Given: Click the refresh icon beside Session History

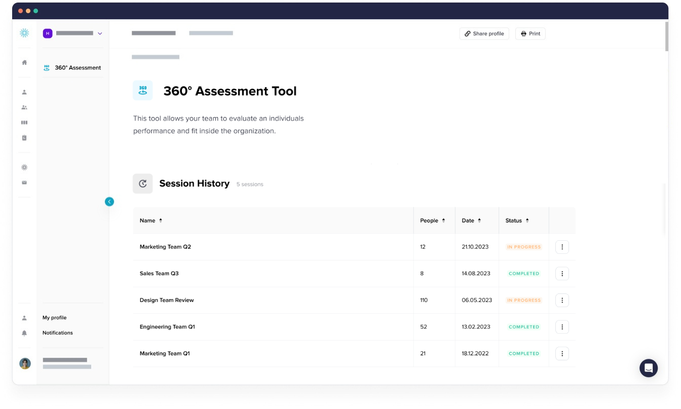Looking at the screenshot, I should click(142, 183).
